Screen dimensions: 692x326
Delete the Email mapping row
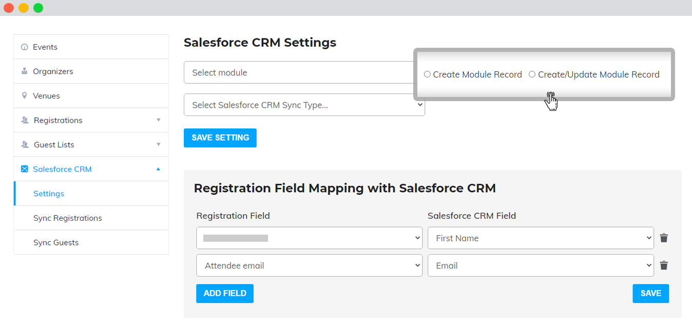(664, 265)
